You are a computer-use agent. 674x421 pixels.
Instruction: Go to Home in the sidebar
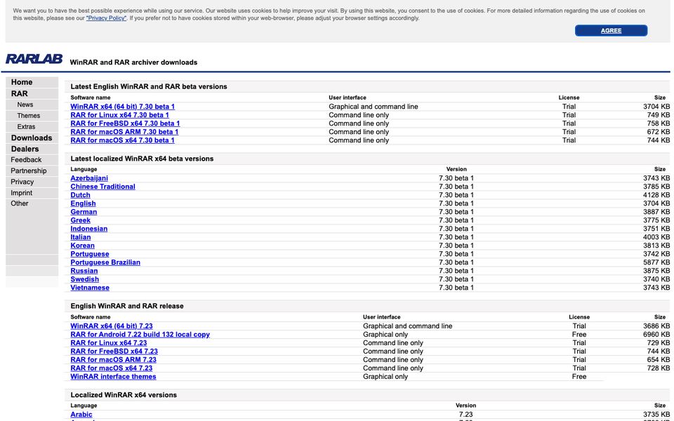22,82
